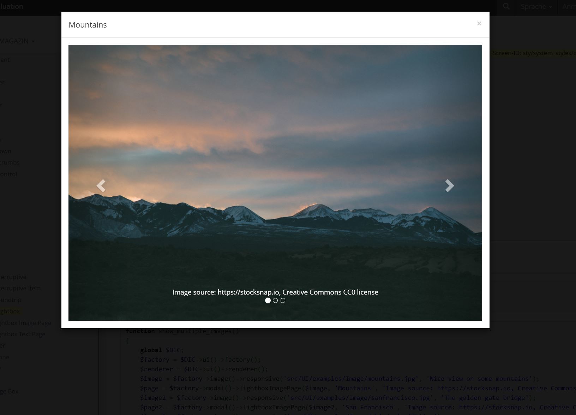This screenshot has height=415, width=576.
Task: Click the search magnifier icon
Action: point(506,7)
